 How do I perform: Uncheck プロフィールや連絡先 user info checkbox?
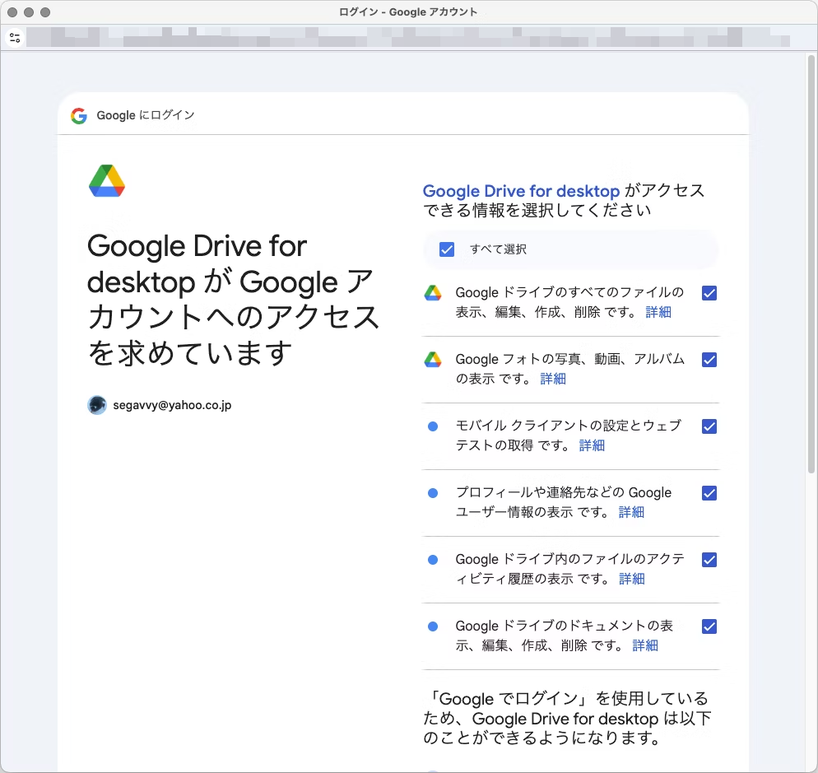[x=709, y=493]
